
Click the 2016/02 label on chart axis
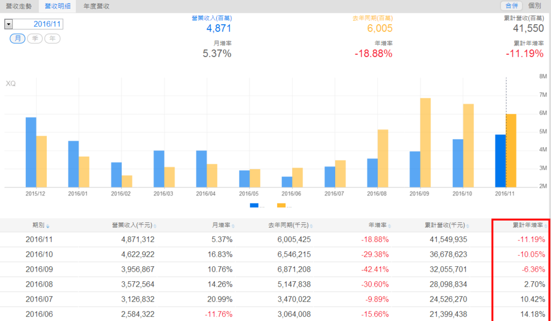(121, 194)
